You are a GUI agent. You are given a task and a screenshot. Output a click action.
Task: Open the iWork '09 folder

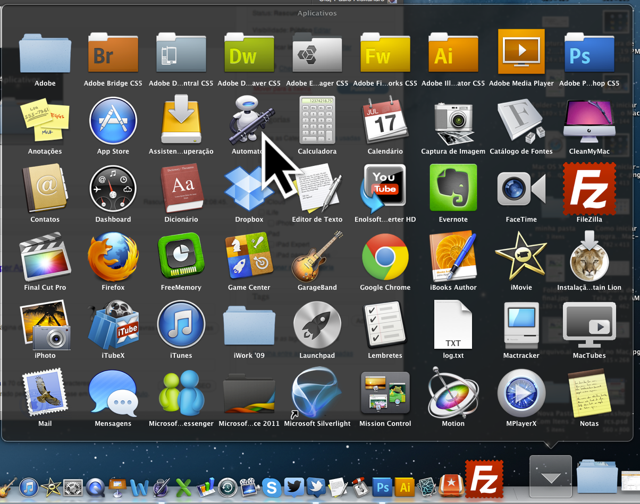[249, 325]
